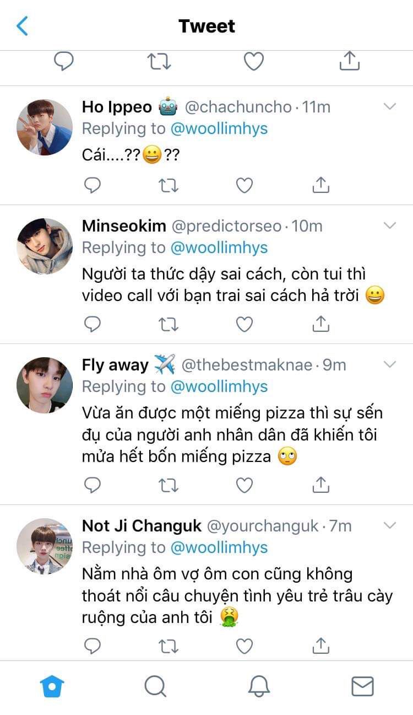Expand Minseokim tweet options chevron

point(390,225)
